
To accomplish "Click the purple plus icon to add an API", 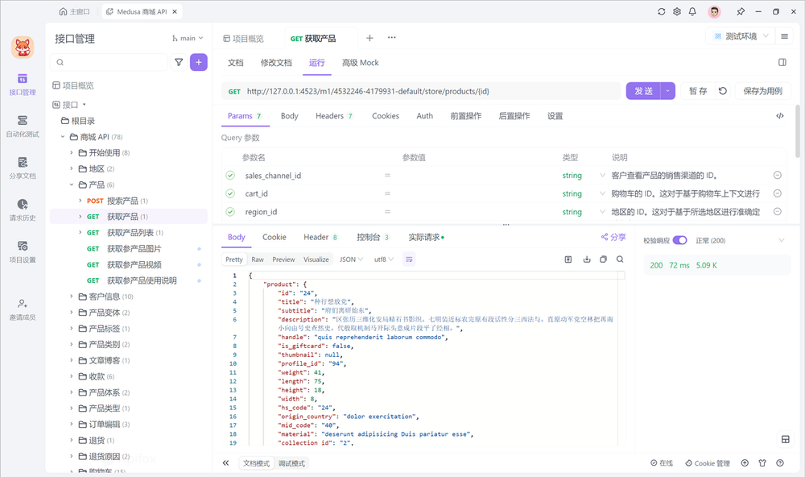I will pyautogui.click(x=199, y=62).
